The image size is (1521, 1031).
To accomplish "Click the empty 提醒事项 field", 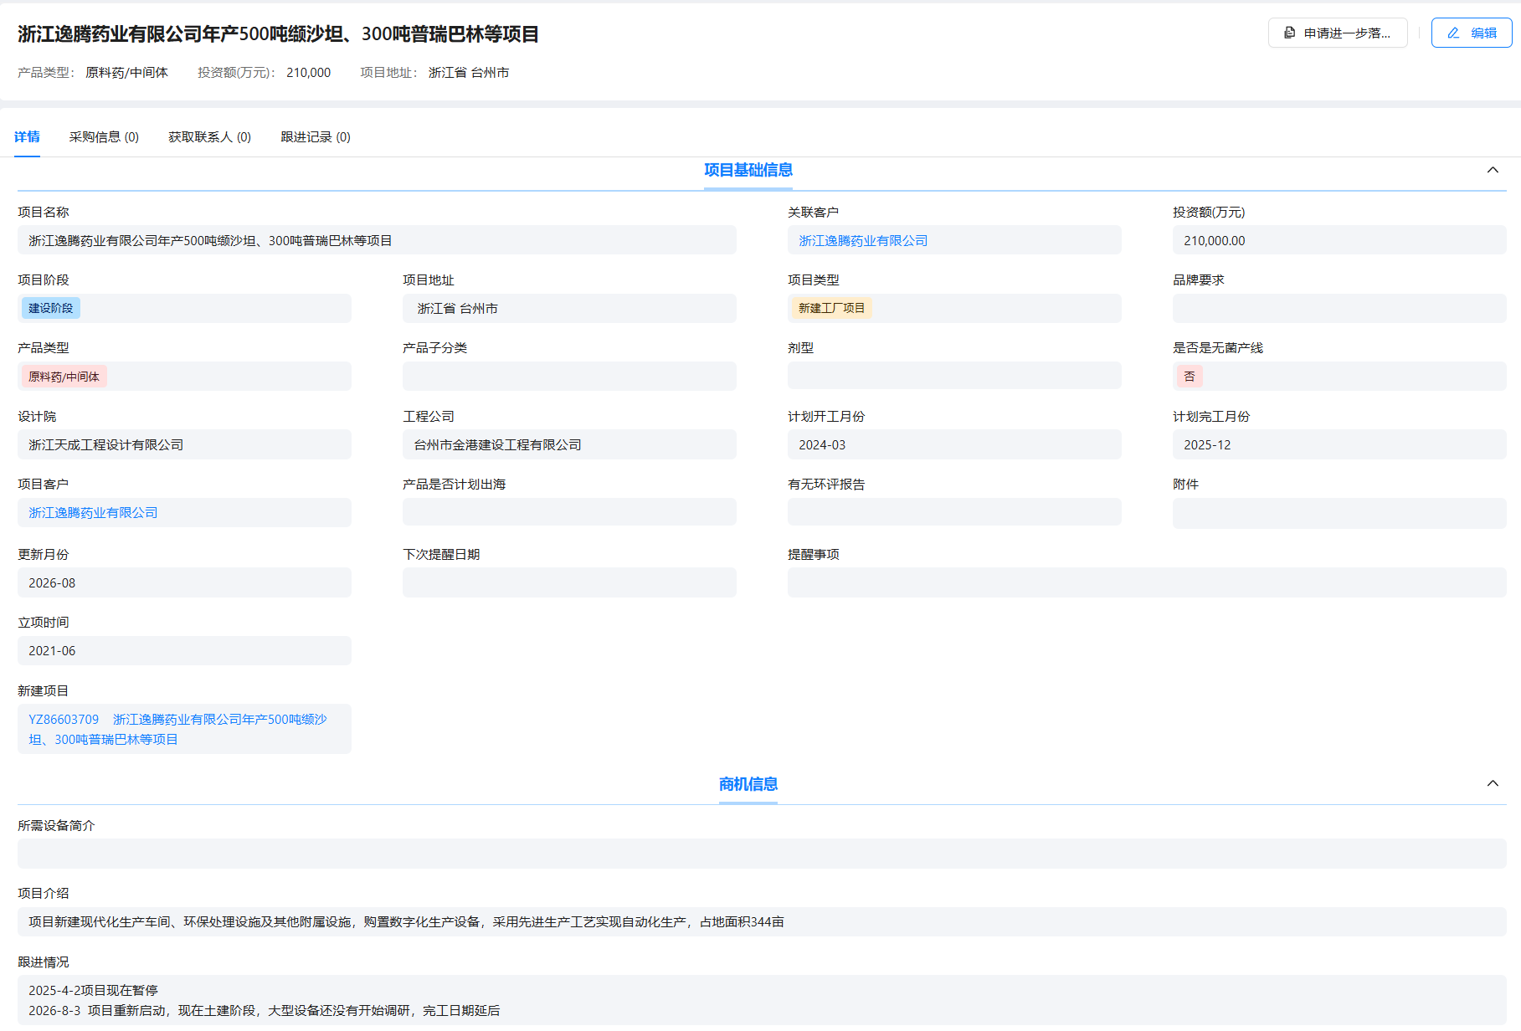I will [x=1147, y=582].
